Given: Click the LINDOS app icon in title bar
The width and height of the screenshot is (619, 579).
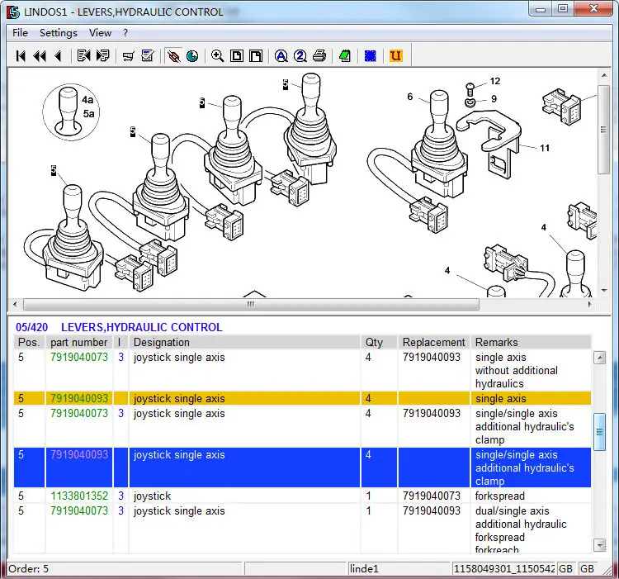Looking at the screenshot, I should click(x=13, y=12).
